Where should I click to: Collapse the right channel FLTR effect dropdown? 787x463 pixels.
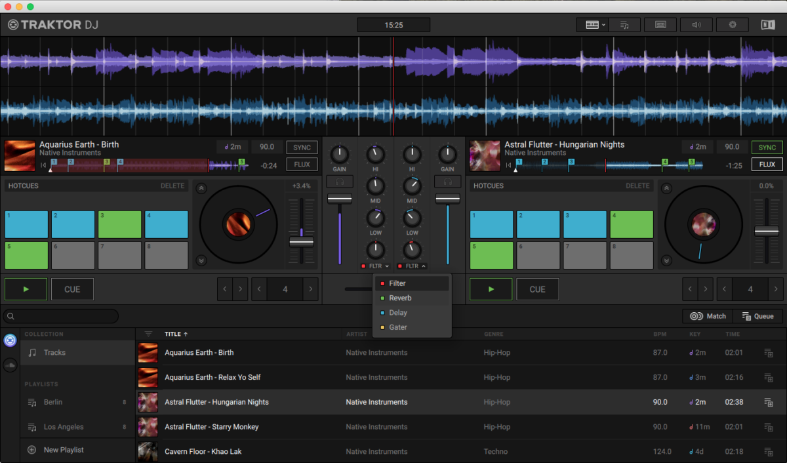423,266
